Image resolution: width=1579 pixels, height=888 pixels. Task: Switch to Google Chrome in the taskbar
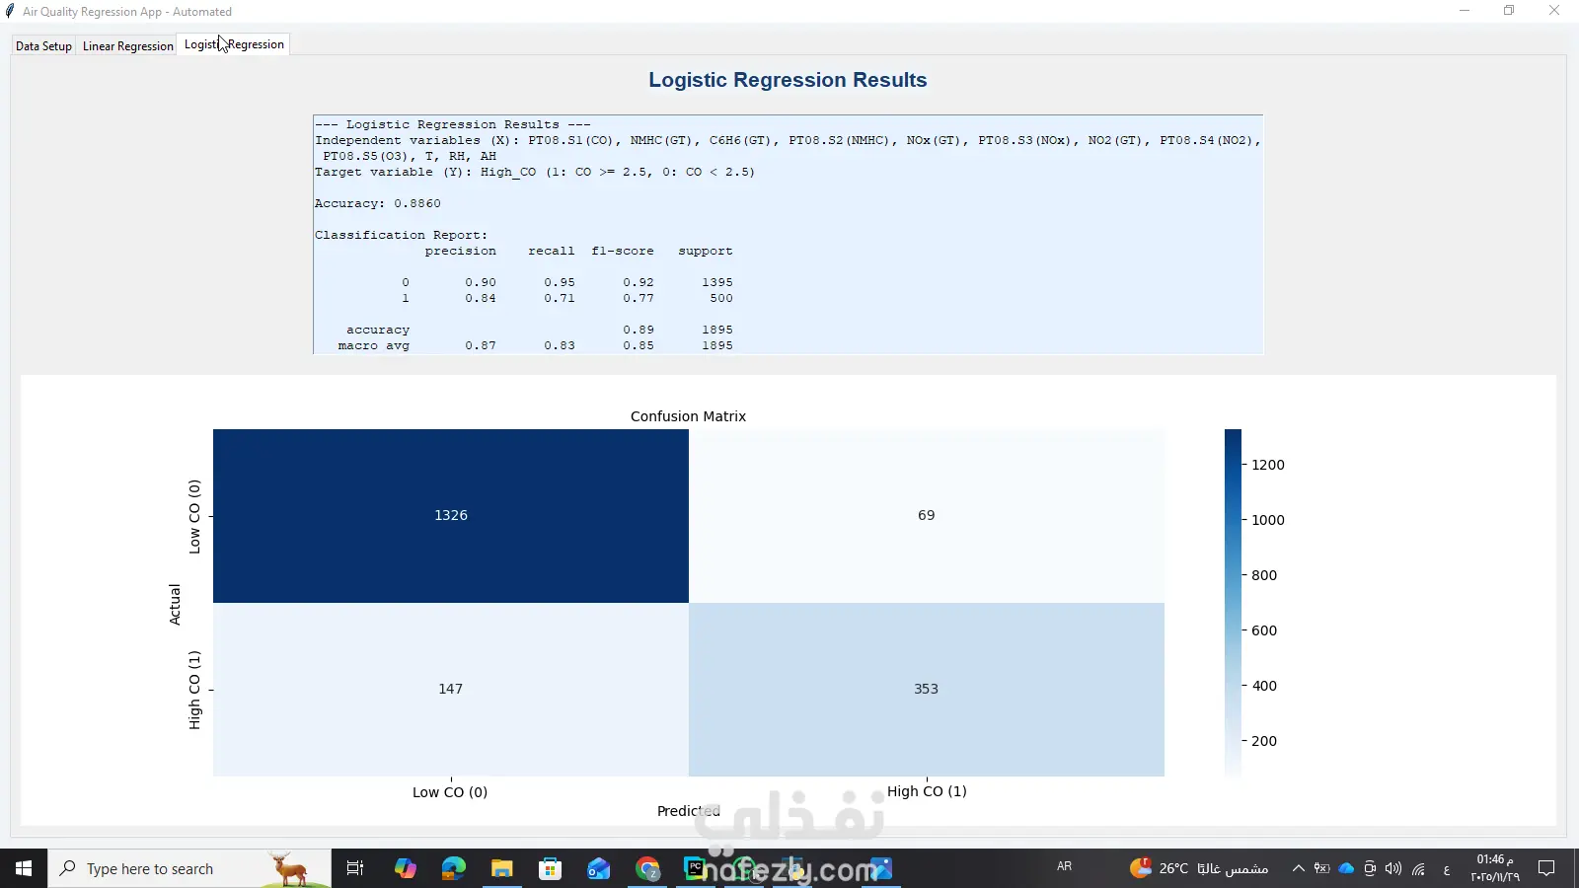click(647, 868)
